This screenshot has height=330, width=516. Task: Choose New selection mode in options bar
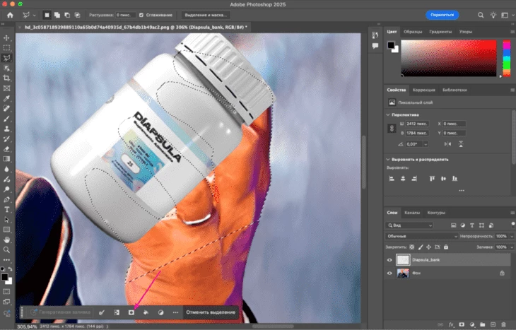pos(47,15)
